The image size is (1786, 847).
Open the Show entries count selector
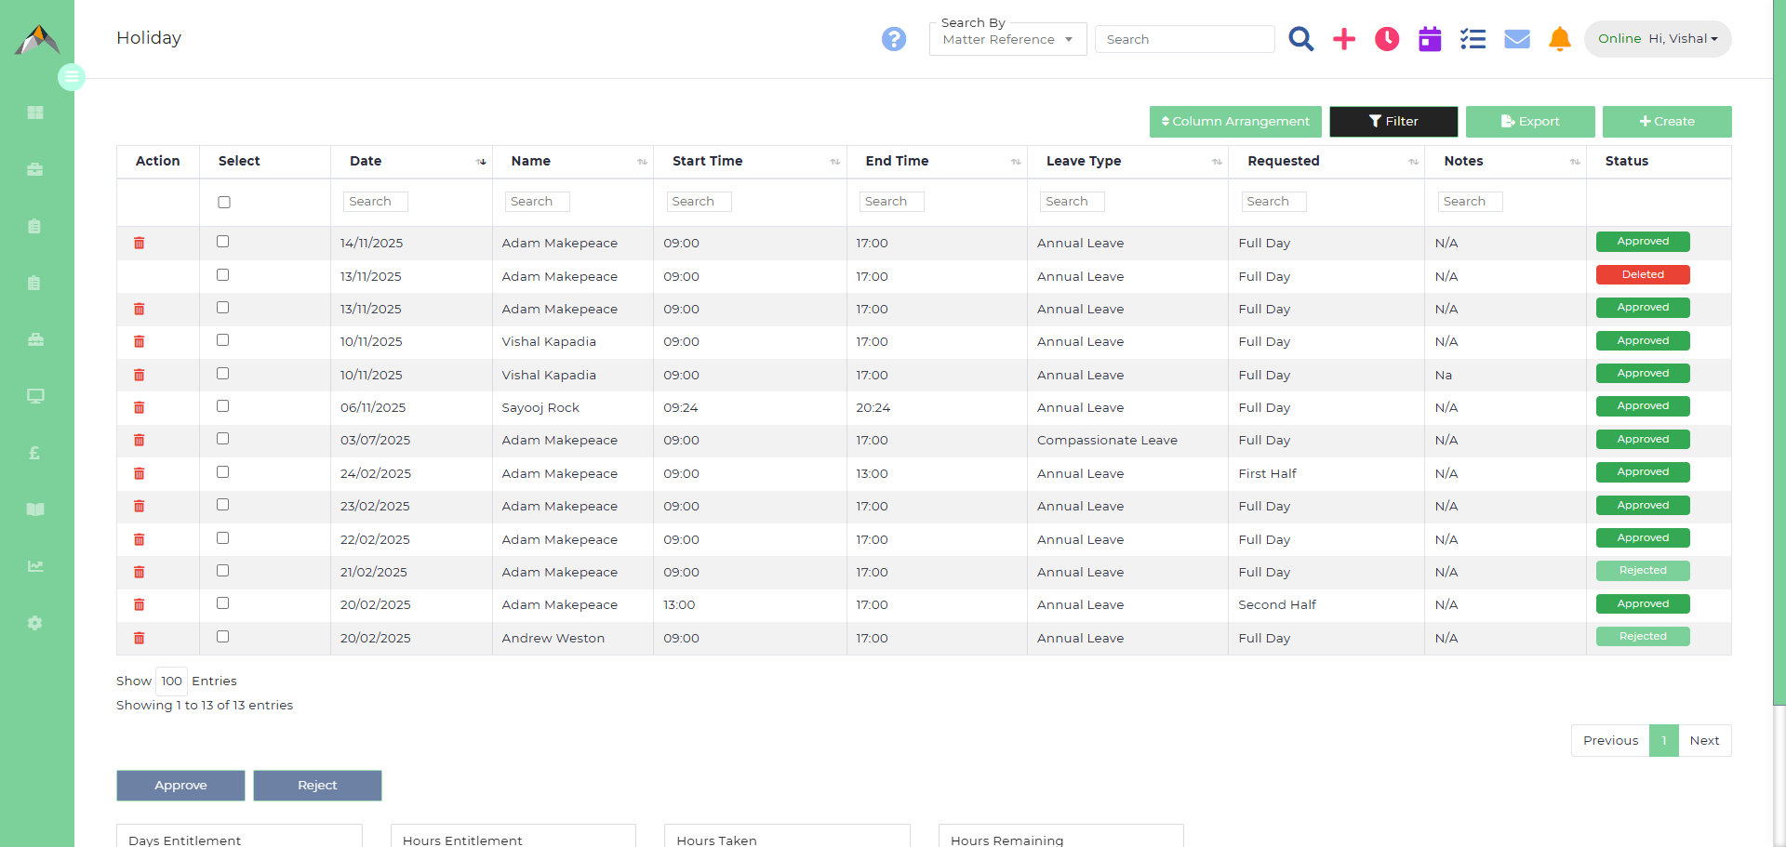(172, 681)
